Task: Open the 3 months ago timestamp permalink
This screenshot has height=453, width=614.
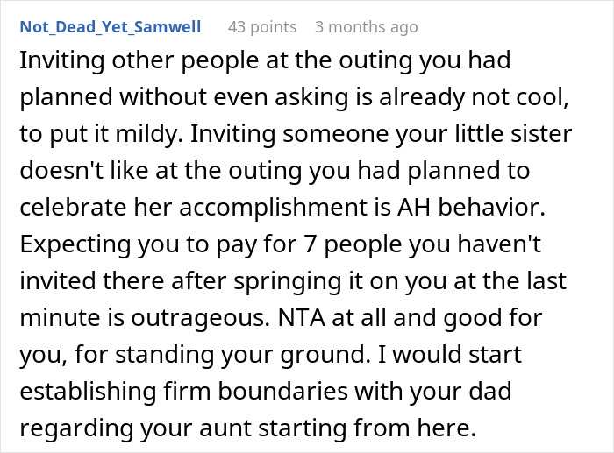Action: [x=366, y=27]
